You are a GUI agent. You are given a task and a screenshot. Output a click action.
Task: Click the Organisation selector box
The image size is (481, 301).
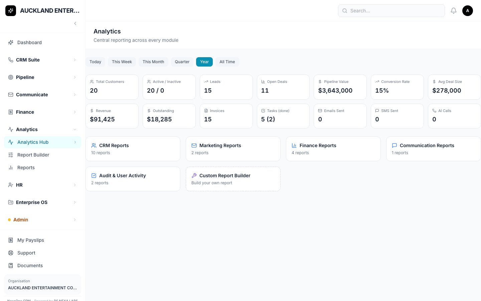(x=42, y=285)
